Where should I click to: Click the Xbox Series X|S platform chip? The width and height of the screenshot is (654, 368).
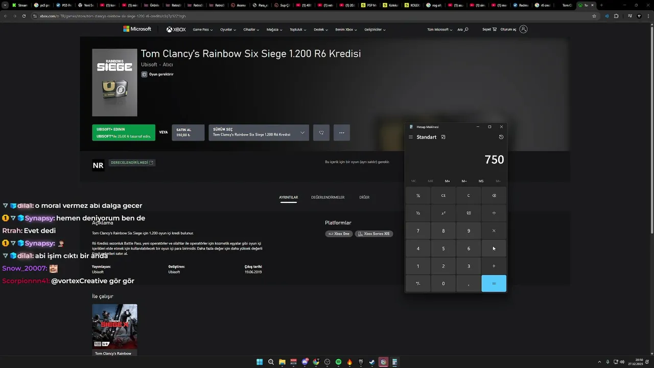pyautogui.click(x=374, y=234)
